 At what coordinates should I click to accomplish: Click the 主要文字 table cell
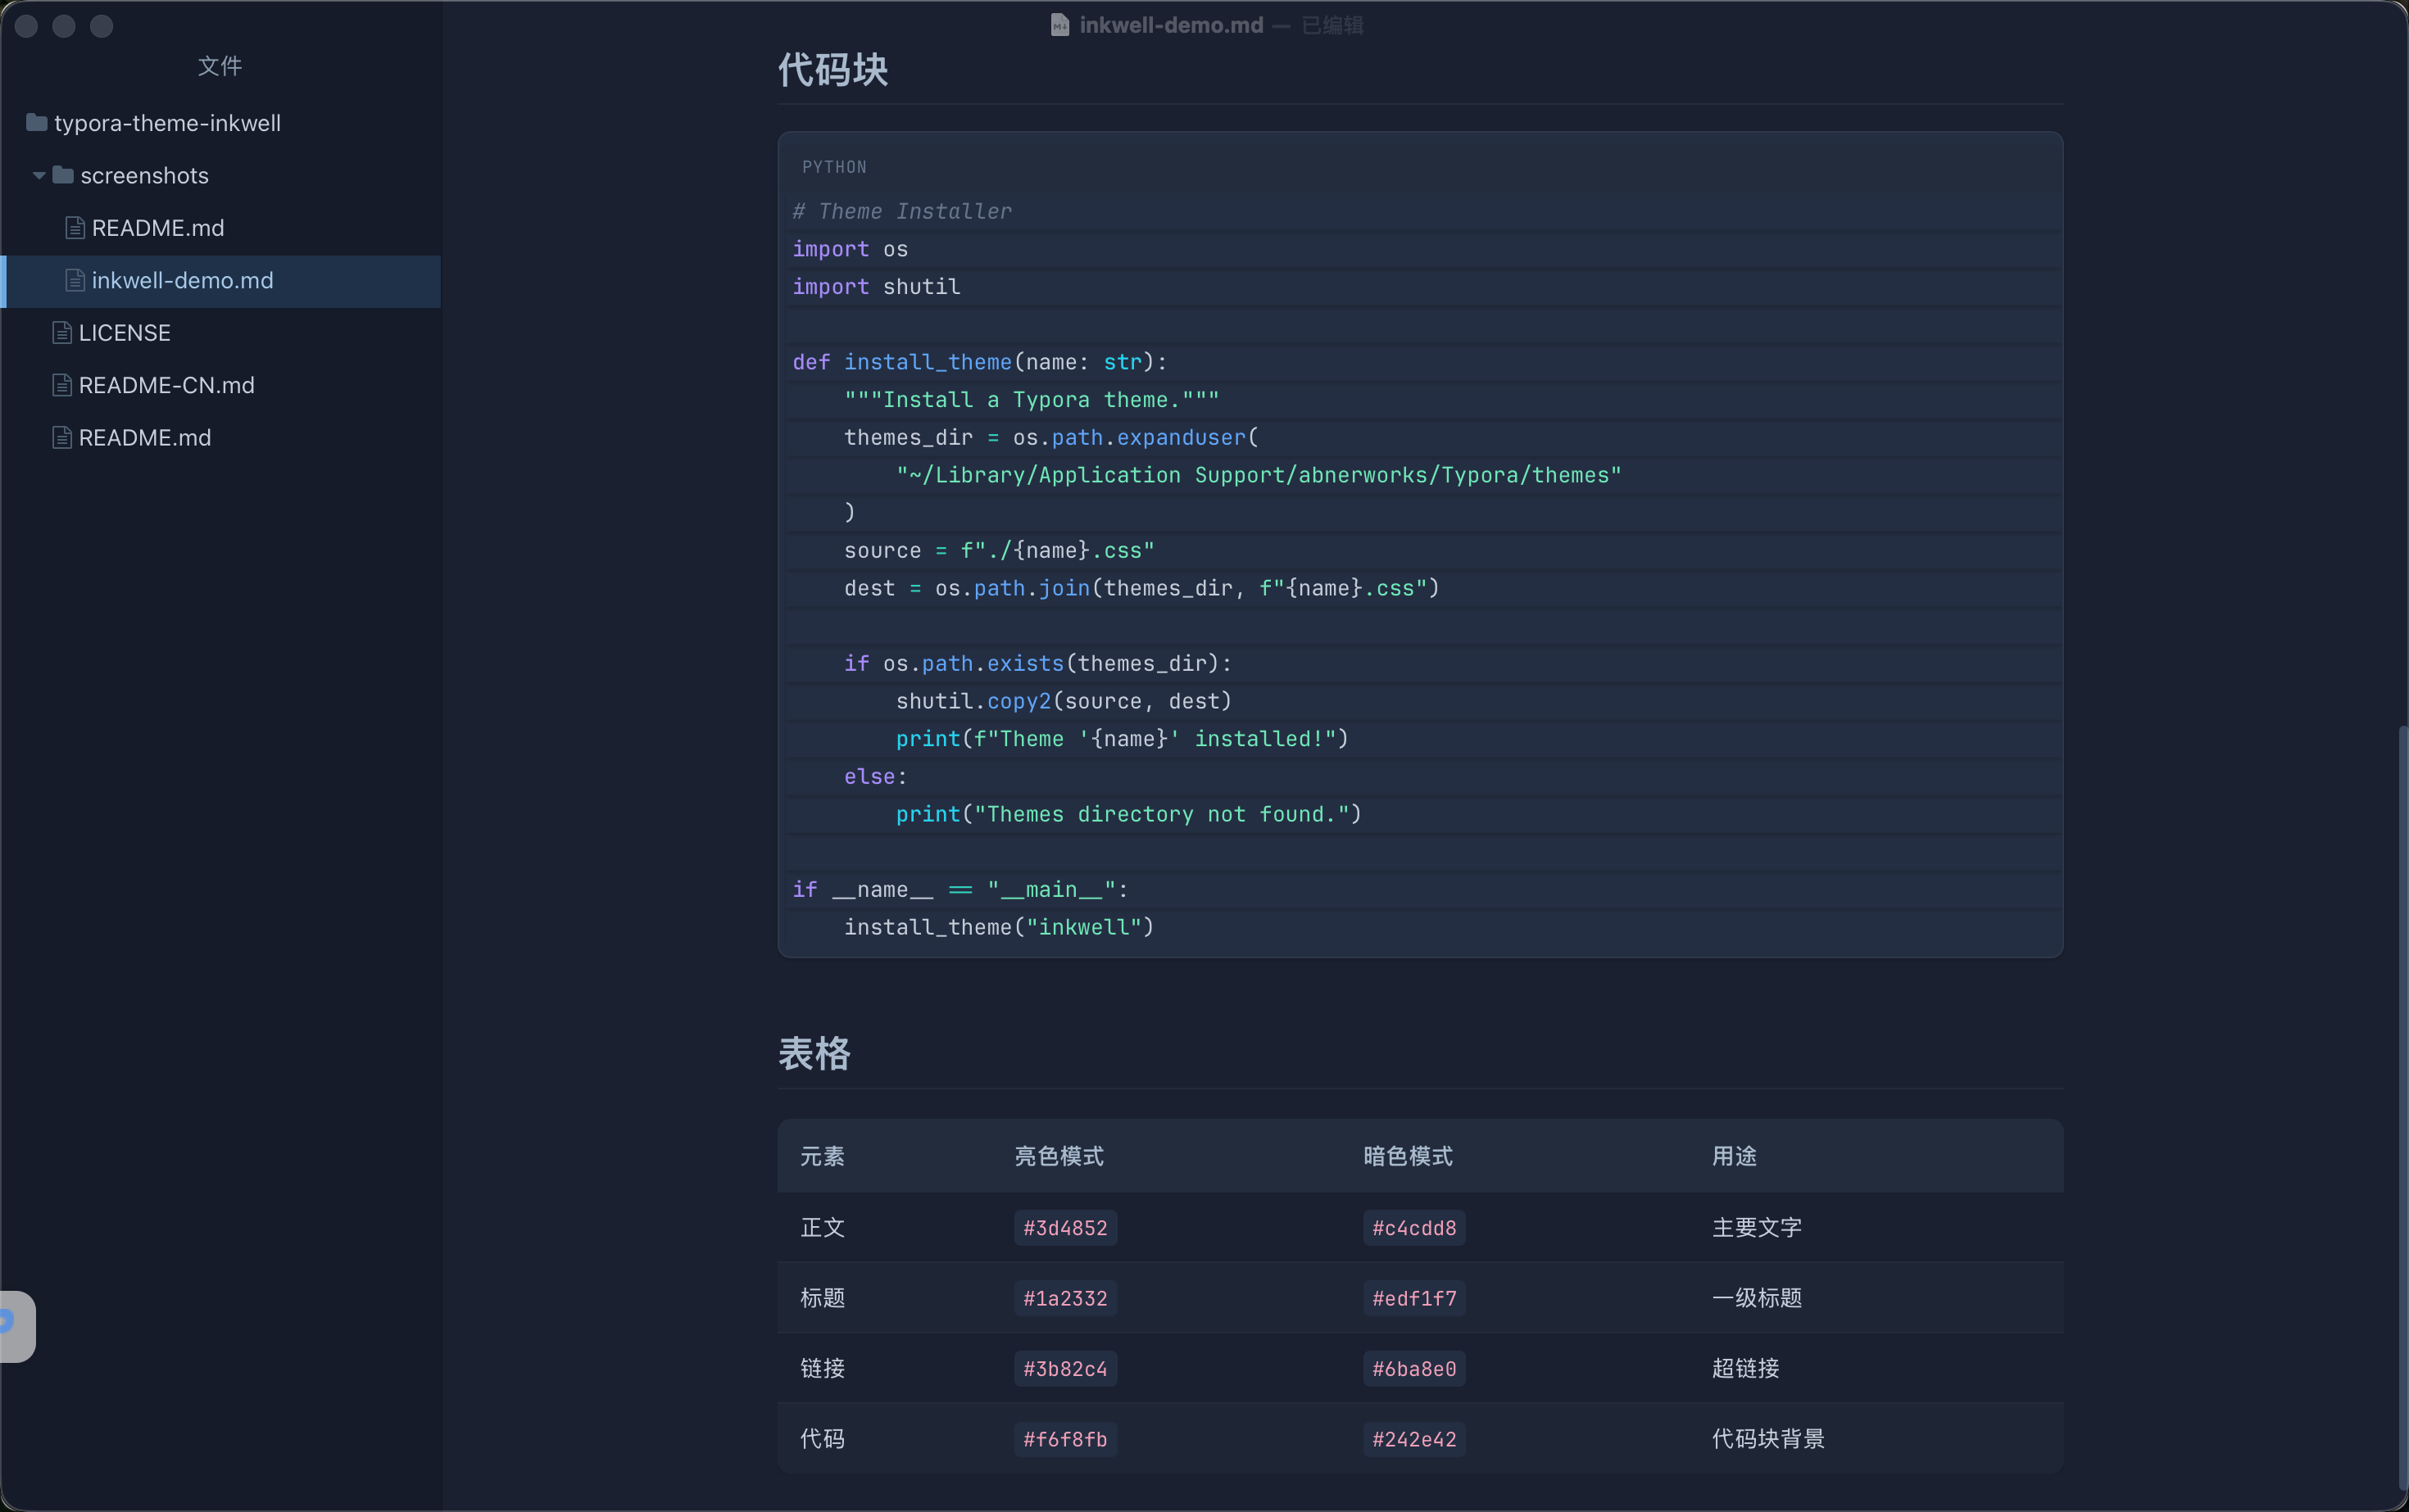1757,1228
